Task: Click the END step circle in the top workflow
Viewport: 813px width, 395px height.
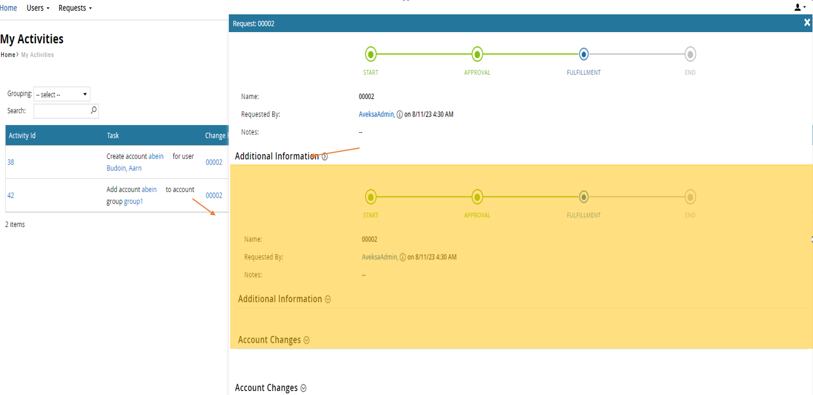Action: (690, 55)
